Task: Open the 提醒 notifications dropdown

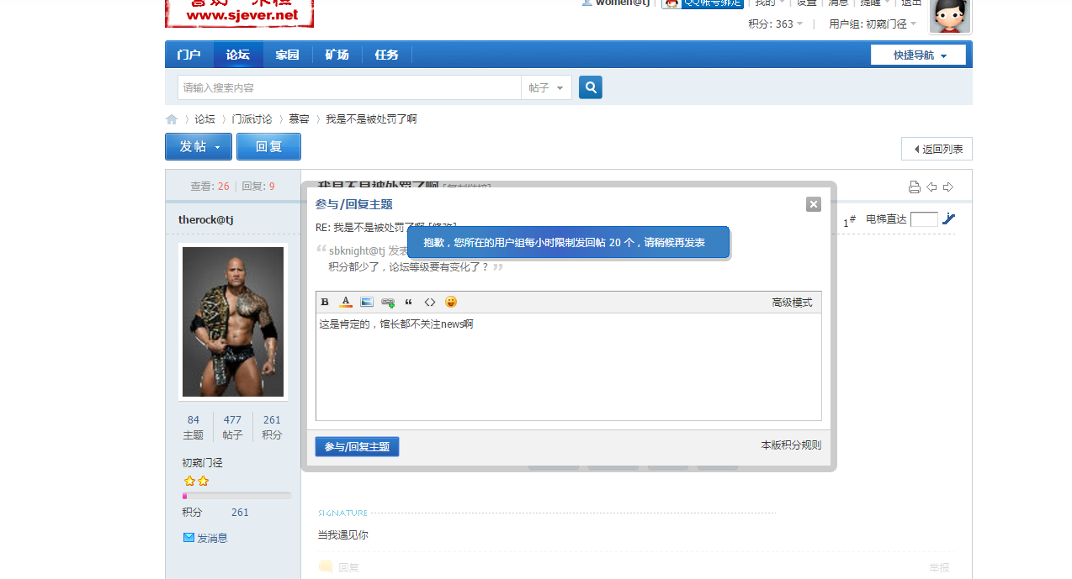Action: pyautogui.click(x=875, y=3)
